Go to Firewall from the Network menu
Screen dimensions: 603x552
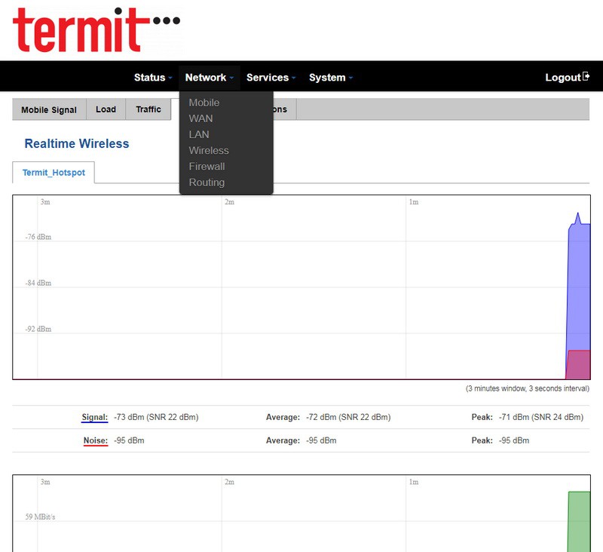pyautogui.click(x=207, y=167)
